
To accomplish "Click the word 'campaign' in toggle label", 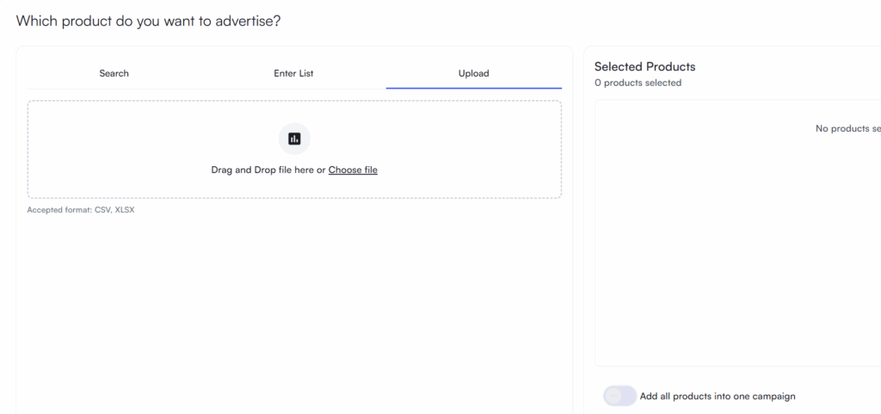I will pos(773,396).
